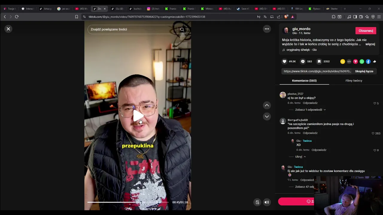Bookmark this page in browser
Screen dimensions: 383x215
tap(77, 17)
